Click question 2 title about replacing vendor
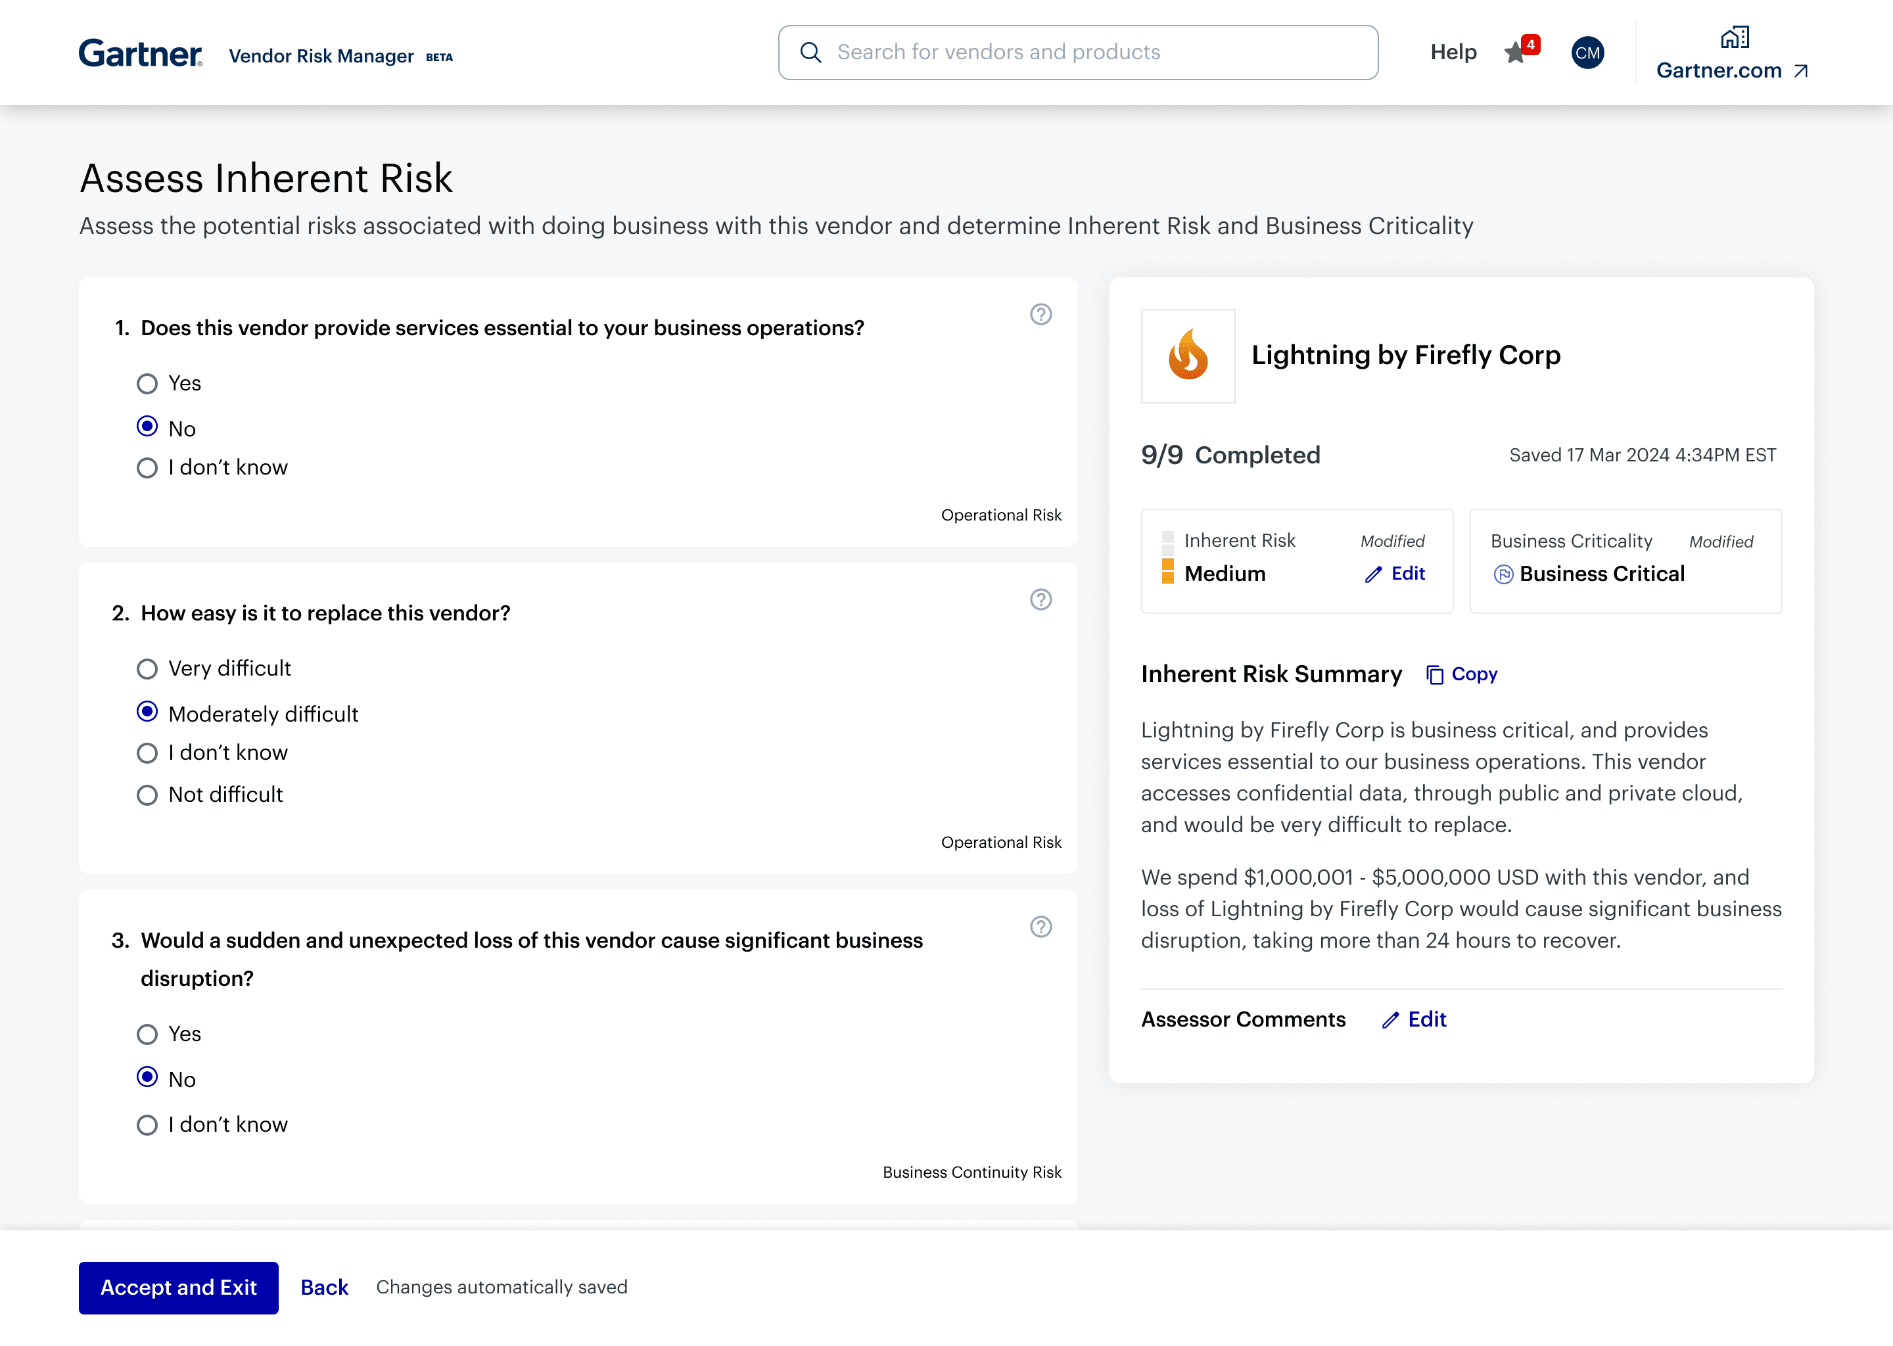The width and height of the screenshot is (1893, 1346). [325, 613]
